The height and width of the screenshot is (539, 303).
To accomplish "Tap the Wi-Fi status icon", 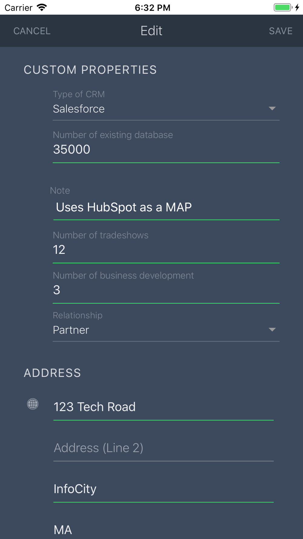I will (42, 7).
